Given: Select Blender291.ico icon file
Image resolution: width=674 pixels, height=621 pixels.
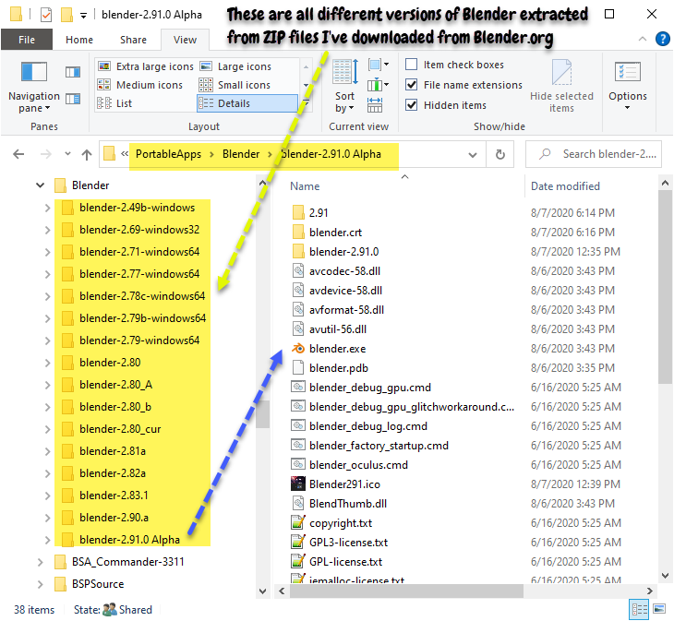Looking at the screenshot, I should pos(344,484).
